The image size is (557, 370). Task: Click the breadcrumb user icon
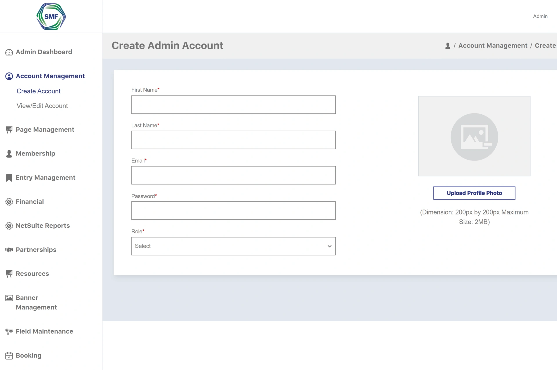tap(448, 46)
